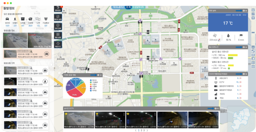Toggle favorite star on CCTV C0105 thumbnail
Viewport: 256px width, 132px height.
coord(97,114)
